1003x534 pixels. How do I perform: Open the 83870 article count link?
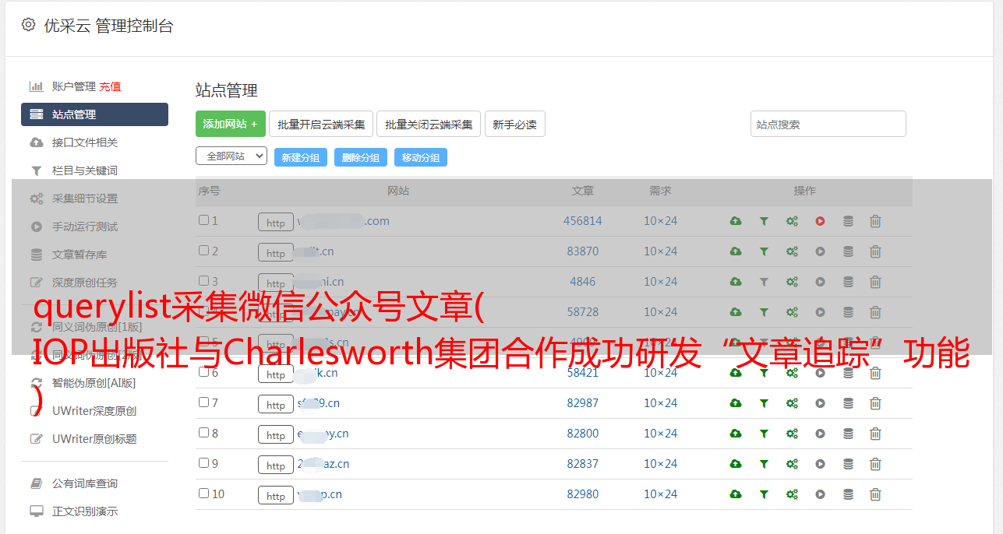(583, 251)
